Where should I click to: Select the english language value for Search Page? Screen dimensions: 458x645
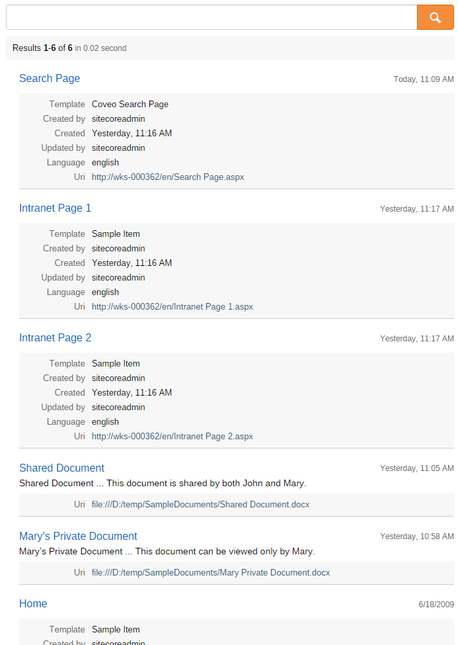click(105, 162)
